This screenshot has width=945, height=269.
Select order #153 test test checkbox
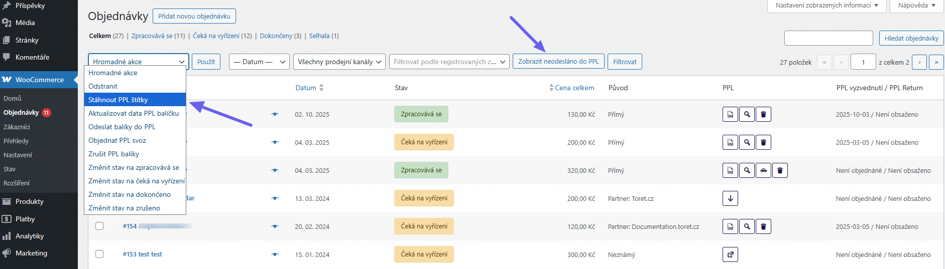tap(99, 254)
